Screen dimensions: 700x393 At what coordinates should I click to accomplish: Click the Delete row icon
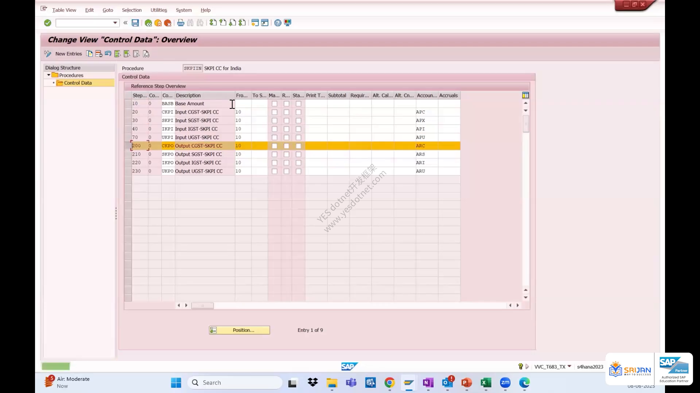(98, 54)
